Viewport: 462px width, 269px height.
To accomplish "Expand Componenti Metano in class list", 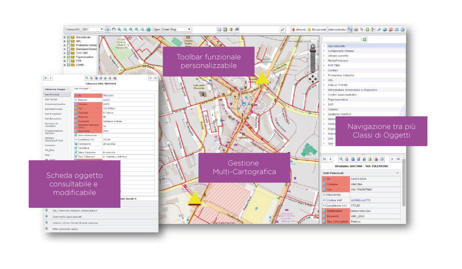I will pos(324,51).
